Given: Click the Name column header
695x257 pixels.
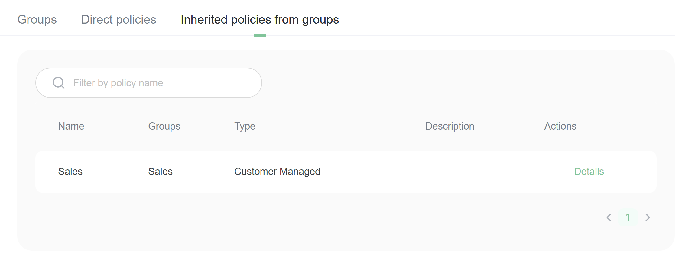Looking at the screenshot, I should [71, 126].
